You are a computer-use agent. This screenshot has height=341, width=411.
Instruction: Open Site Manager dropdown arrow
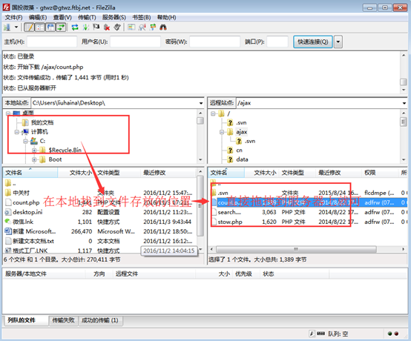tap(16, 27)
